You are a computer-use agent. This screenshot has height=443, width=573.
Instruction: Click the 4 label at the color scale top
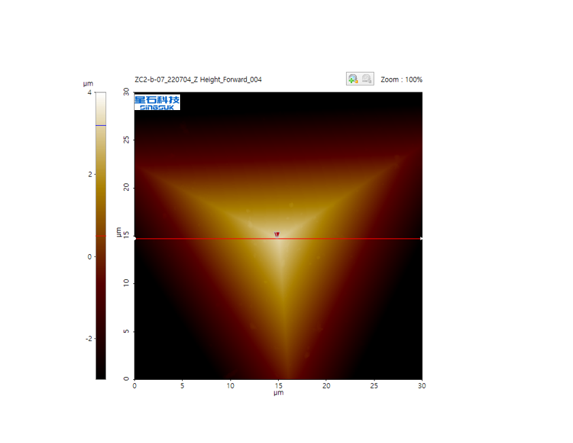click(90, 92)
